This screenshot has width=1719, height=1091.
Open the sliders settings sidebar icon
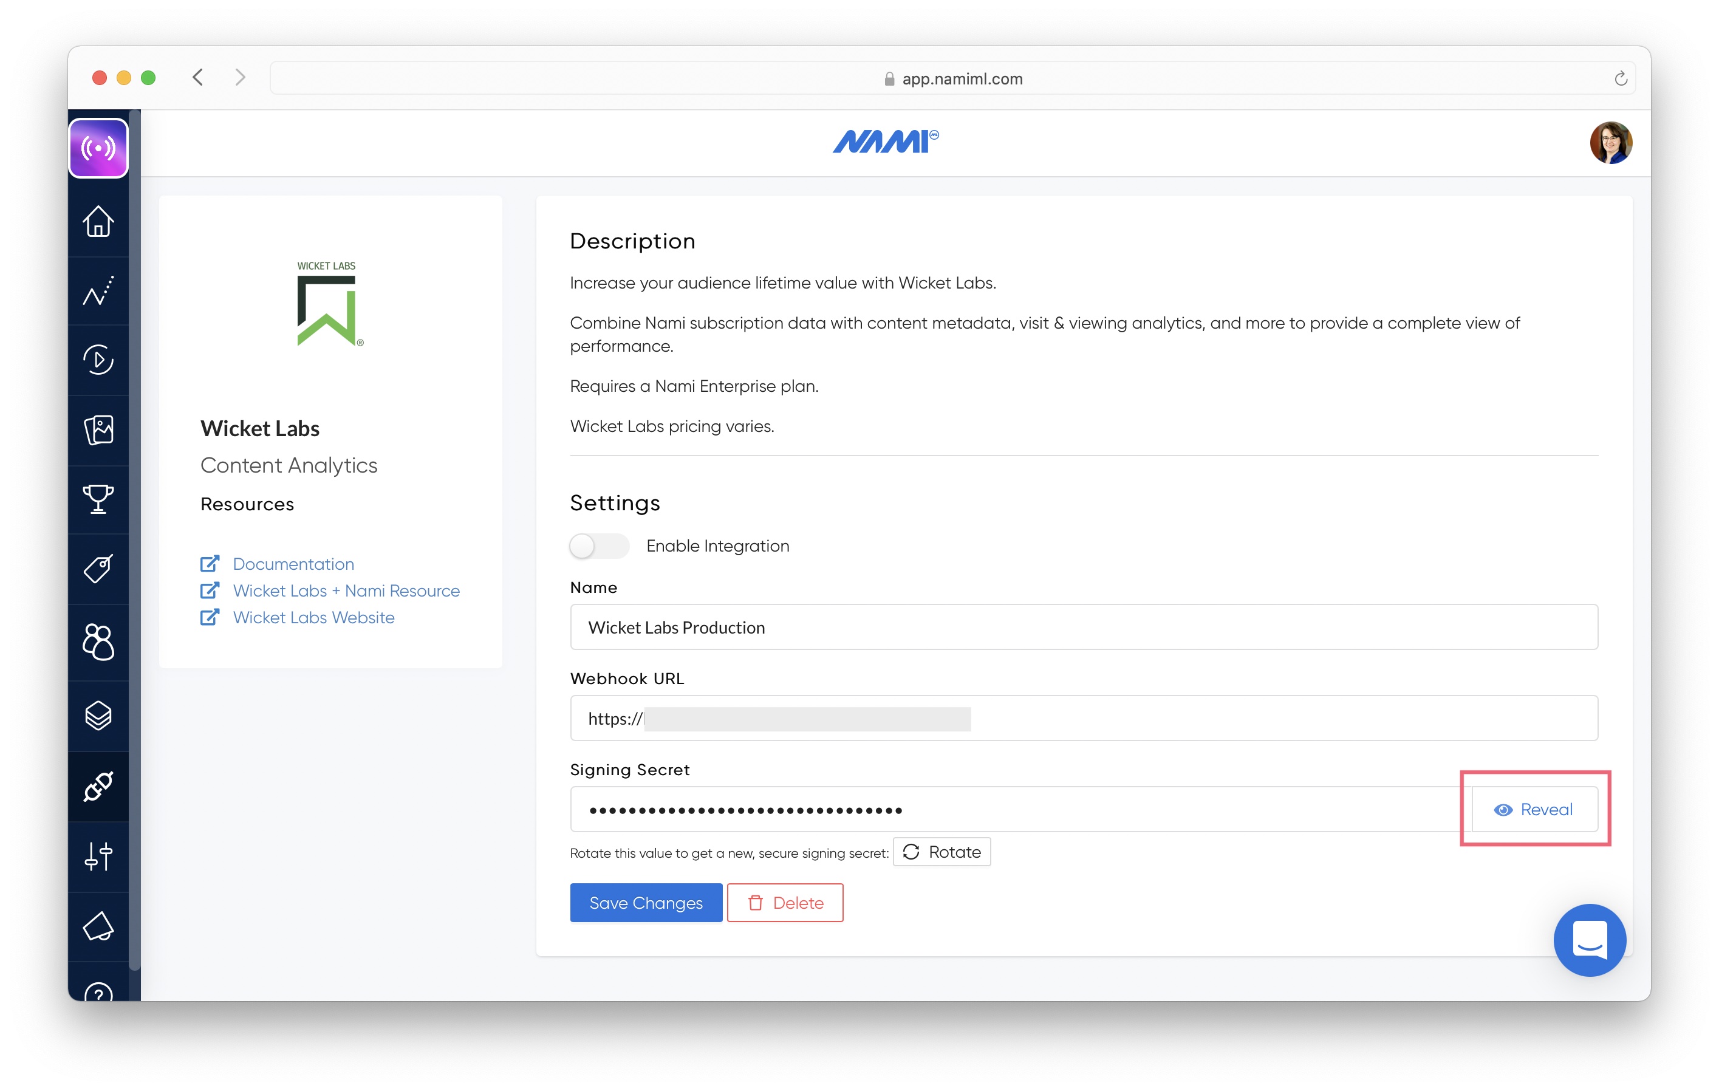point(98,856)
